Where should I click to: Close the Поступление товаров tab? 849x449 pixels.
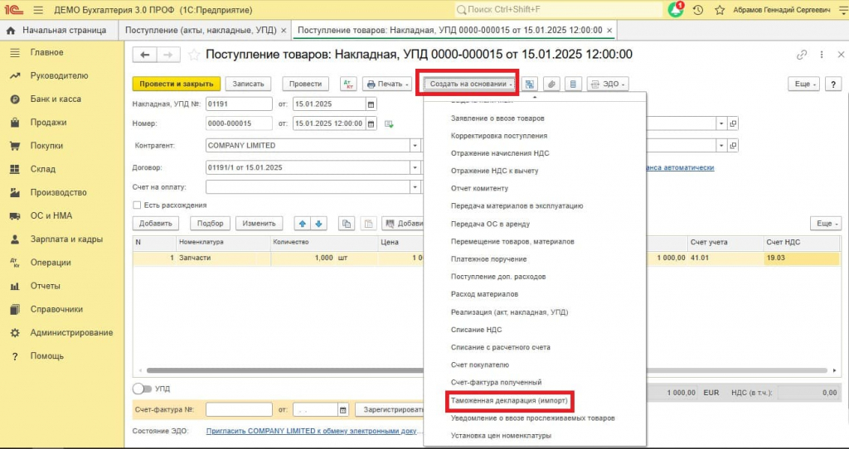(x=609, y=31)
